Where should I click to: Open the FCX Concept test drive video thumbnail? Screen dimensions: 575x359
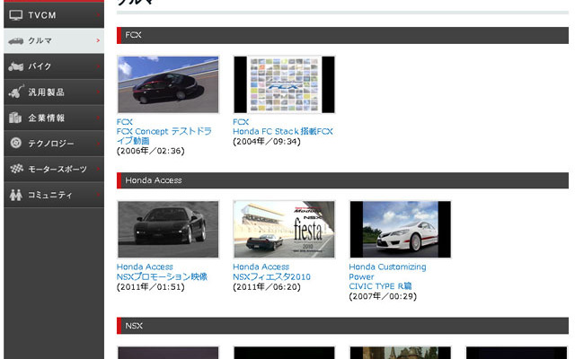[168, 84]
